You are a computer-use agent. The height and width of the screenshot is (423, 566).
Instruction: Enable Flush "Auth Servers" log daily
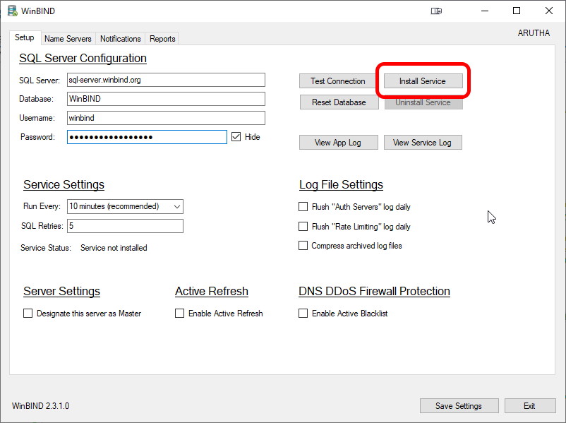tap(303, 207)
